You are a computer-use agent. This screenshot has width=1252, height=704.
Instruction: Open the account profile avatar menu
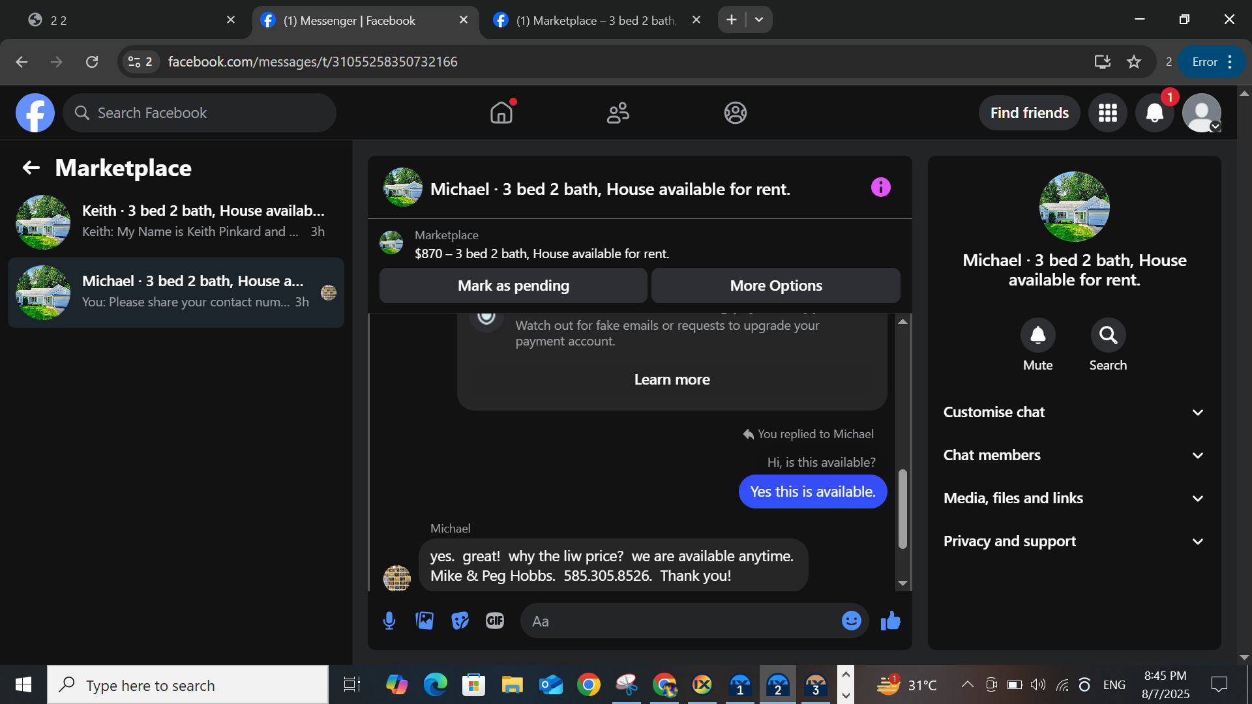1202,113
